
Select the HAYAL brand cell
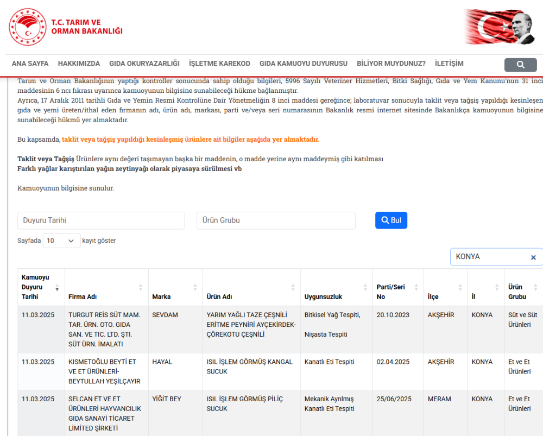(x=175, y=371)
